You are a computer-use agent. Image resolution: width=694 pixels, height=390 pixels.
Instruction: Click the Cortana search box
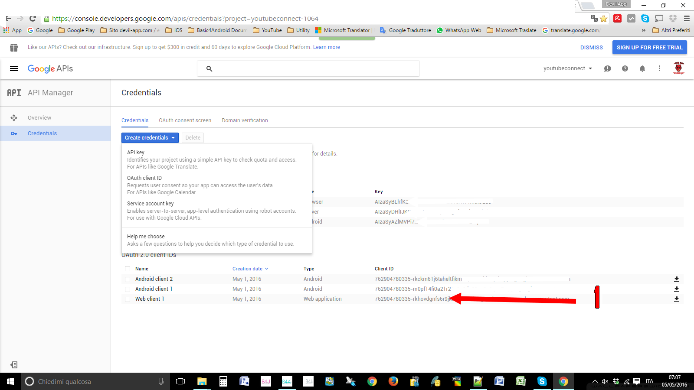coord(95,381)
